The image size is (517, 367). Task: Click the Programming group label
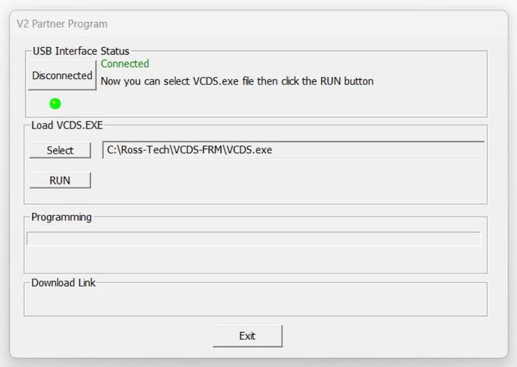[x=61, y=217]
